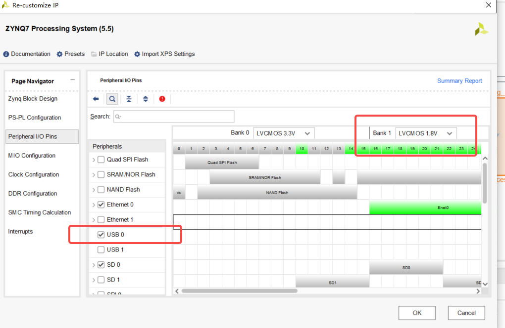Open the SMC Timing Calculation page

point(40,213)
